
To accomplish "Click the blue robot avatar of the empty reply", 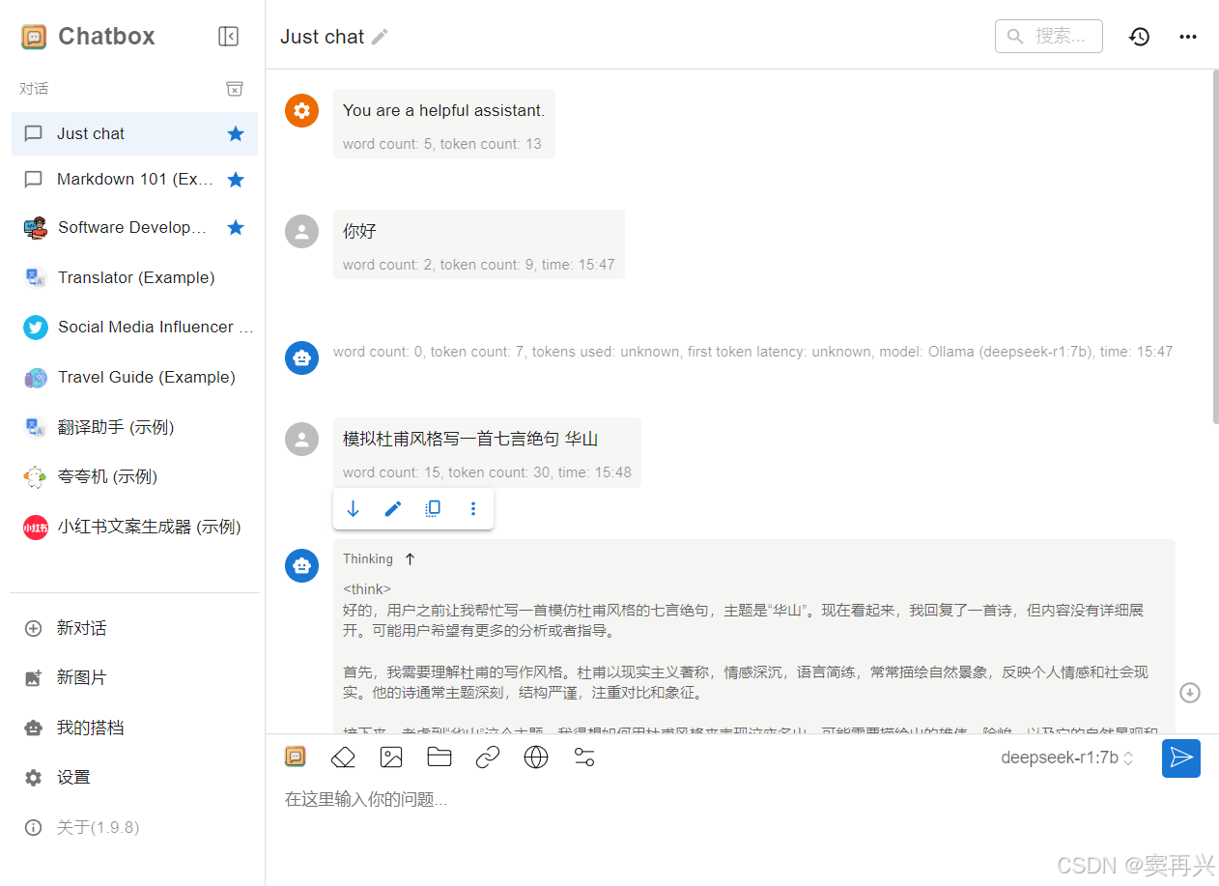I will (x=302, y=357).
